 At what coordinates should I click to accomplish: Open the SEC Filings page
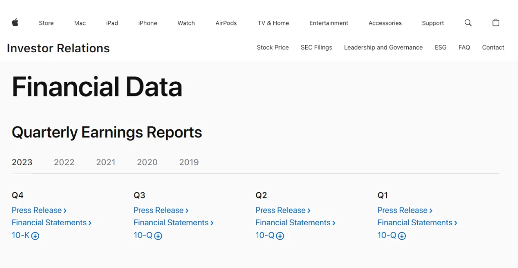pos(316,48)
